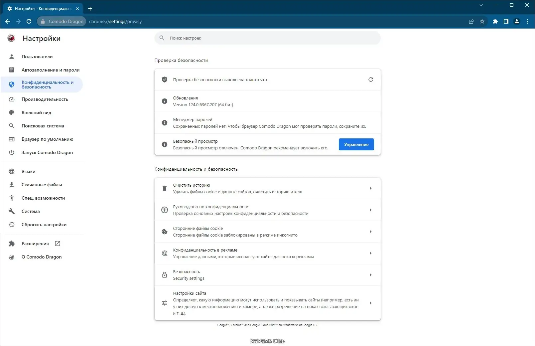Open О Comodo Dragon page

(42, 257)
